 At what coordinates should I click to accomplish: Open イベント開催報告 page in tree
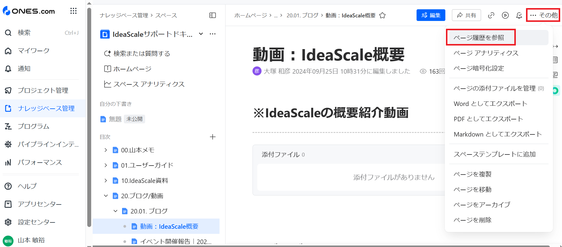[175, 241]
